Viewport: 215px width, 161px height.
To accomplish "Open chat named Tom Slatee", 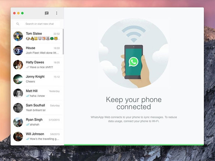I will click(34, 34).
